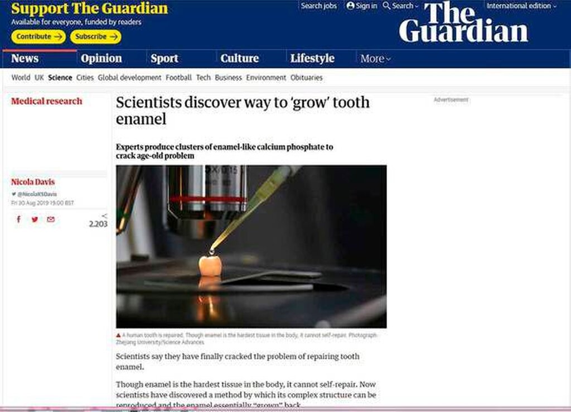The height and width of the screenshot is (412, 571).
Task: Click the Search magnifier icon
Action: (x=387, y=6)
